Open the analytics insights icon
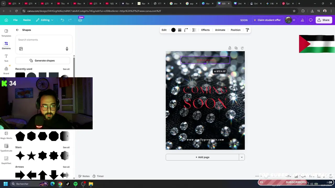Screen dimensions: 335x188 pos(302,20)
